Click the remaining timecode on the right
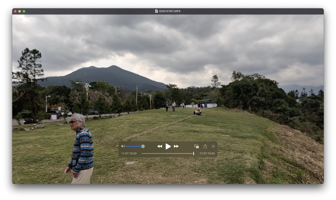 tap(207, 153)
